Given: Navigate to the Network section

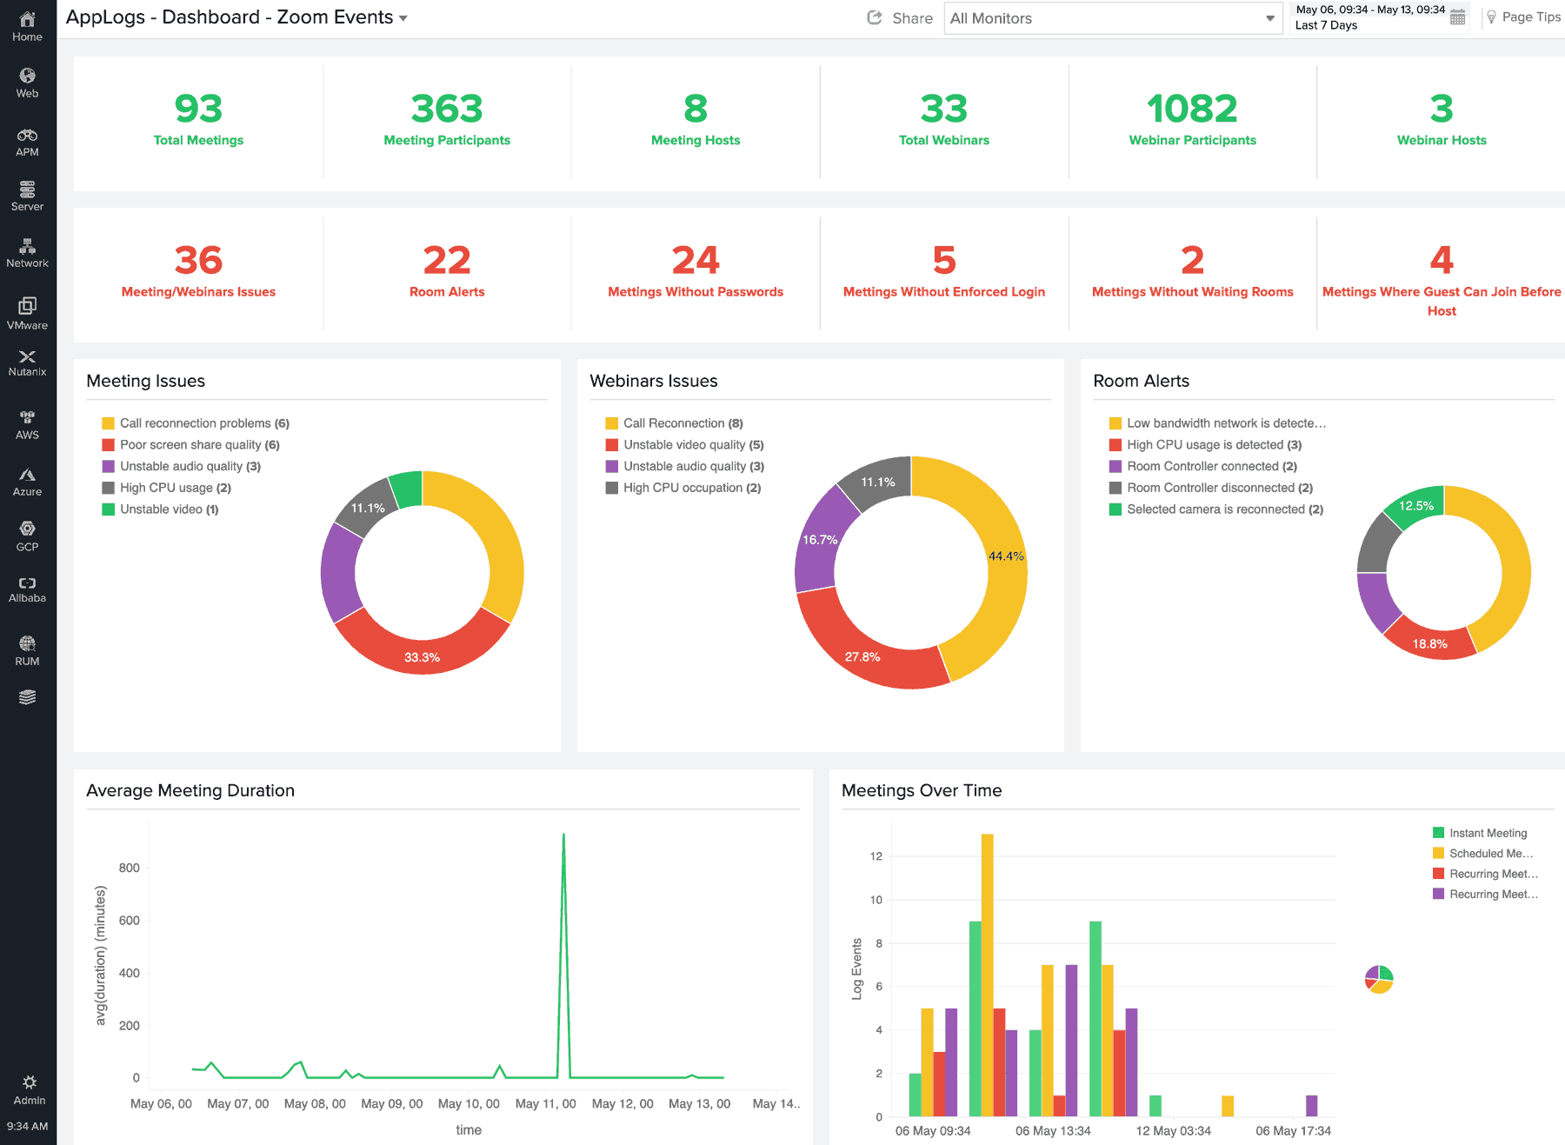Looking at the screenshot, I should coord(28,254).
